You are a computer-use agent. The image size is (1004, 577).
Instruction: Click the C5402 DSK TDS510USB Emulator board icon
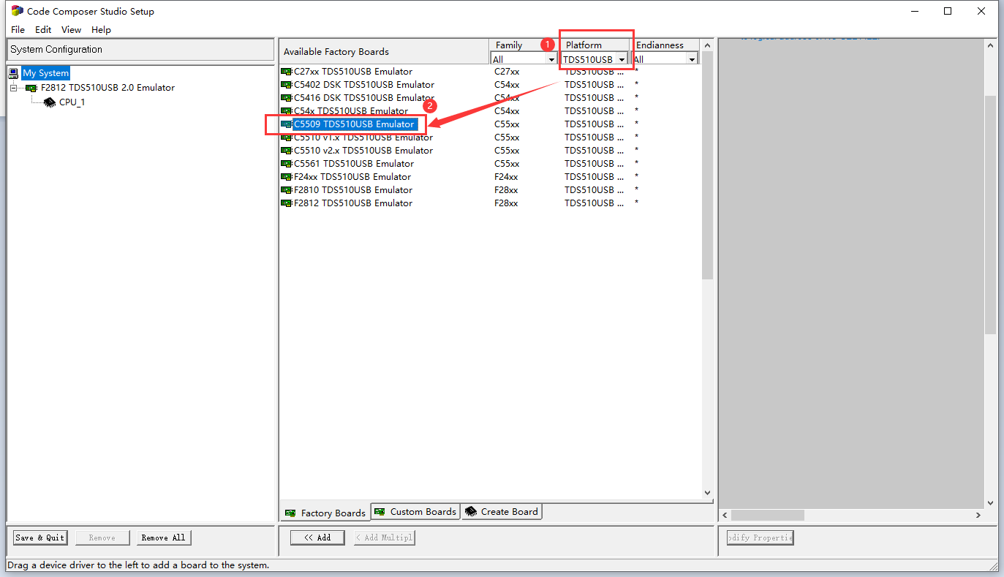[x=287, y=85]
